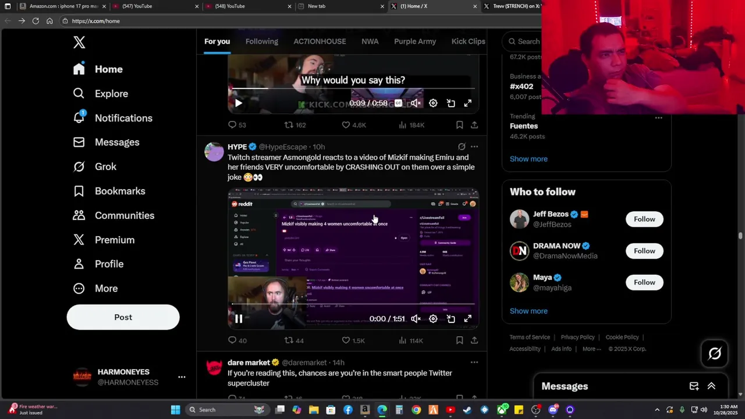
Task: Click the first video's progress bar
Action: point(353,88)
